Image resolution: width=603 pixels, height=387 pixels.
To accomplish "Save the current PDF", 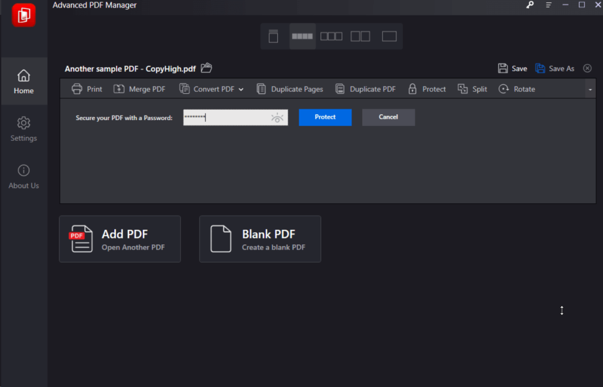I will (x=512, y=68).
